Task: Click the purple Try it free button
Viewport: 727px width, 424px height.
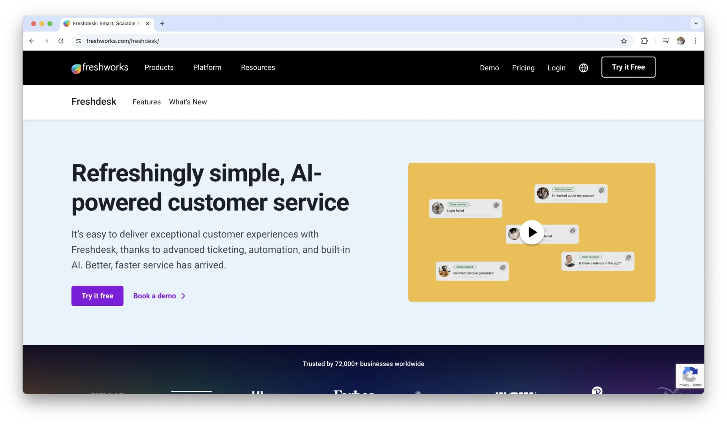Action: pyautogui.click(x=97, y=296)
